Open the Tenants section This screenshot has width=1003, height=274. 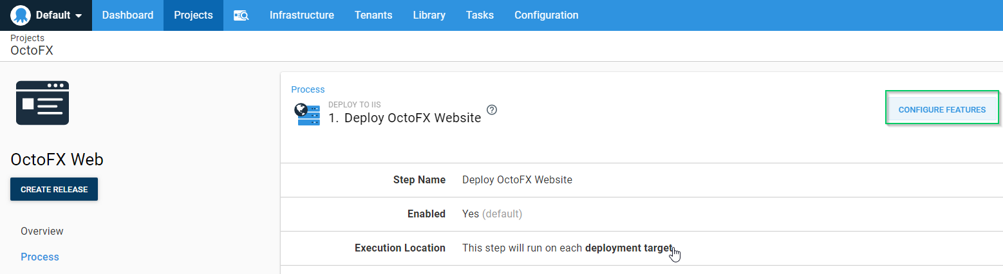(373, 15)
